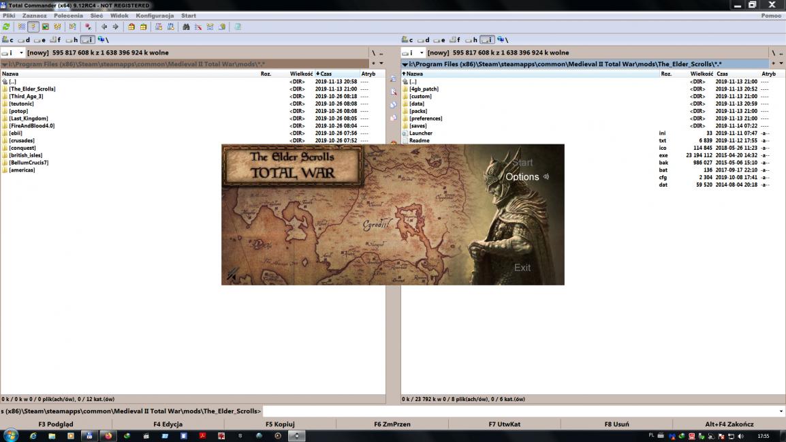Click the green Refresh icon in toolbar

6,27
